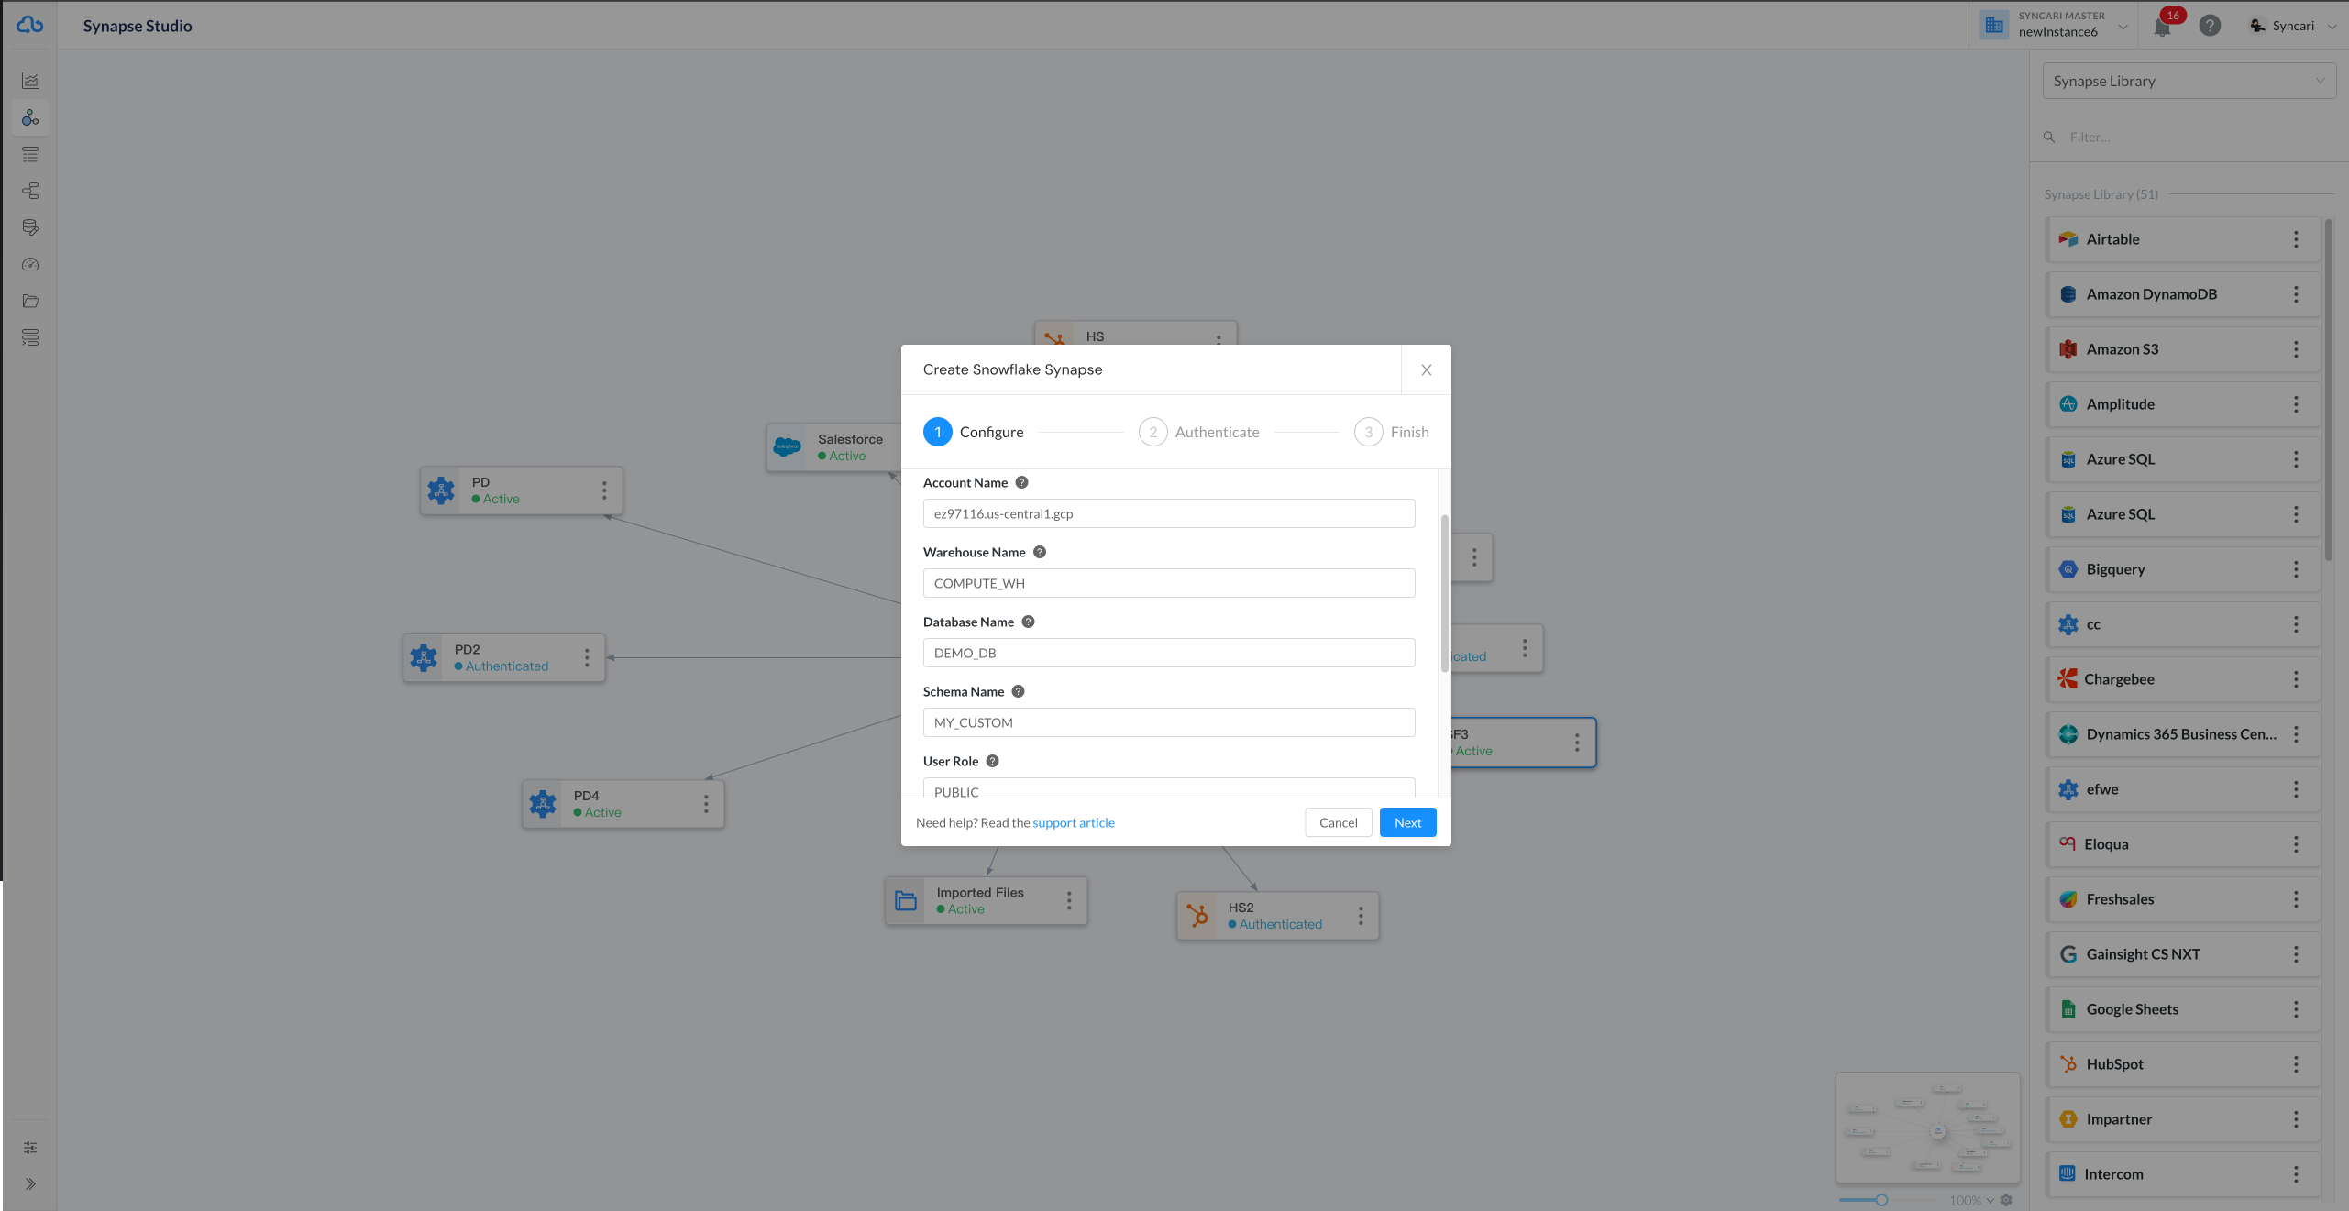Select the HubSpot library icon
This screenshot has height=1211, width=2349.
pos(2068,1064)
